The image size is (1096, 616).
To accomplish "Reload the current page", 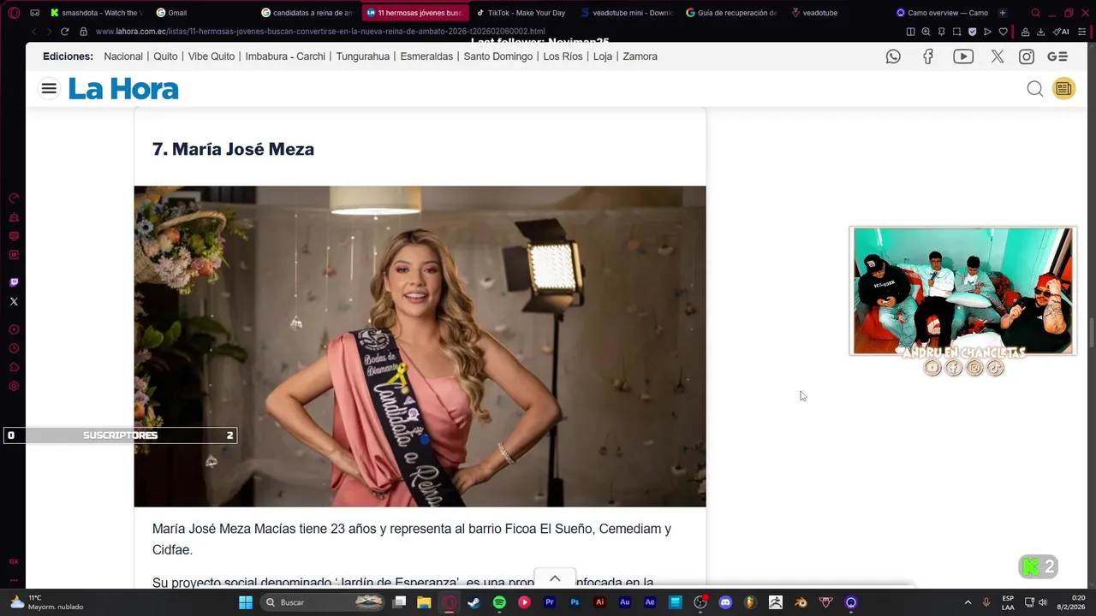I will point(64,32).
